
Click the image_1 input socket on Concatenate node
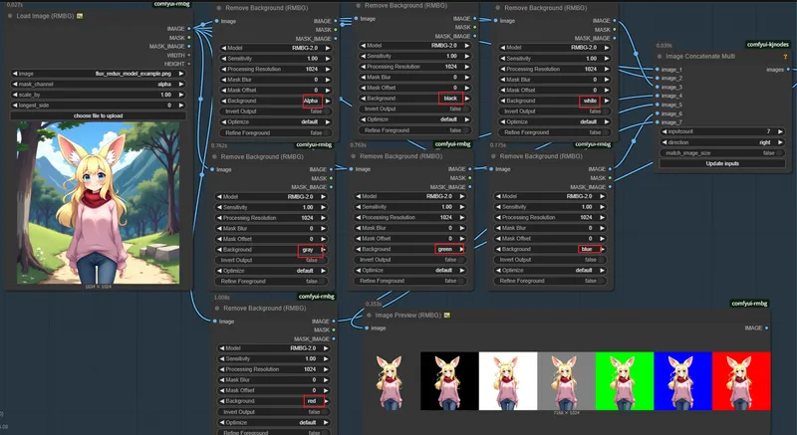(657, 70)
